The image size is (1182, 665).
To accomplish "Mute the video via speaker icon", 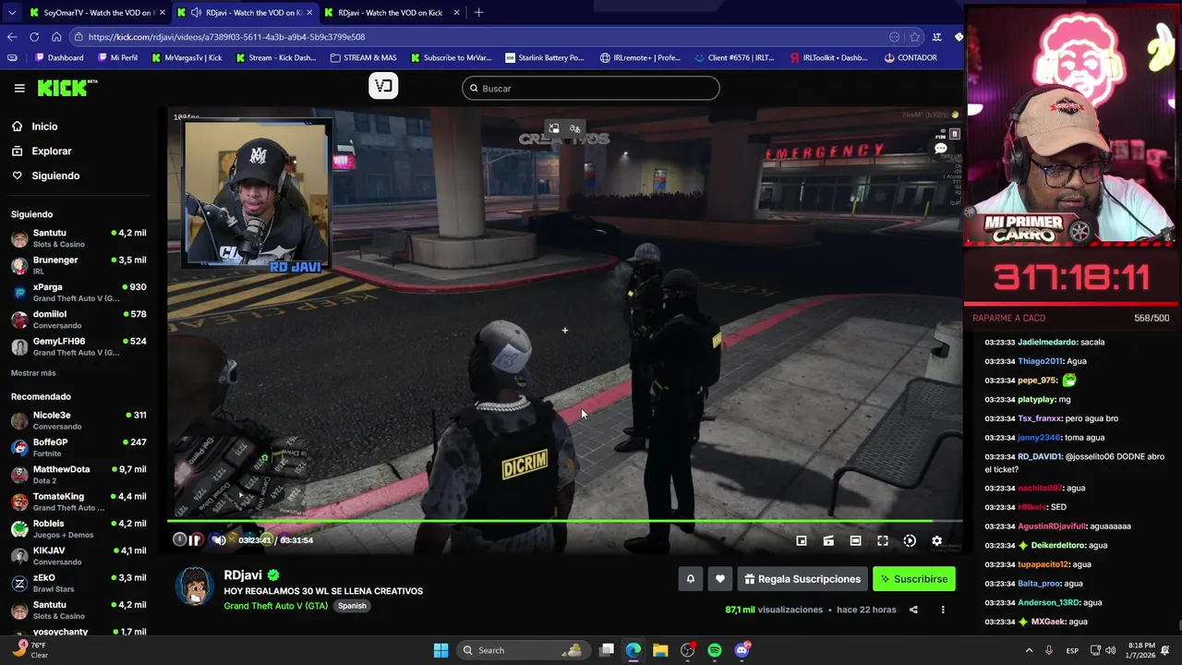I will pos(218,540).
